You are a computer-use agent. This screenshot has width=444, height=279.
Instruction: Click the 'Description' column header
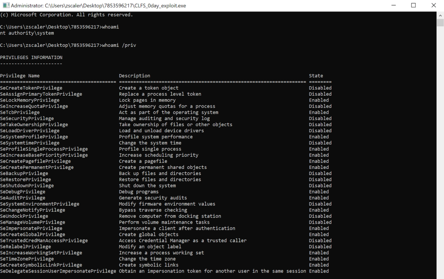[134, 76]
